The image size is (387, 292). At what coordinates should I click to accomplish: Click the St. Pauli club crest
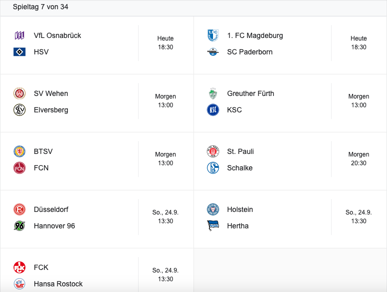point(212,151)
